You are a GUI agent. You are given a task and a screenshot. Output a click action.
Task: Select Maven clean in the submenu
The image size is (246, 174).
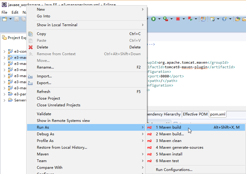[x=168, y=141]
